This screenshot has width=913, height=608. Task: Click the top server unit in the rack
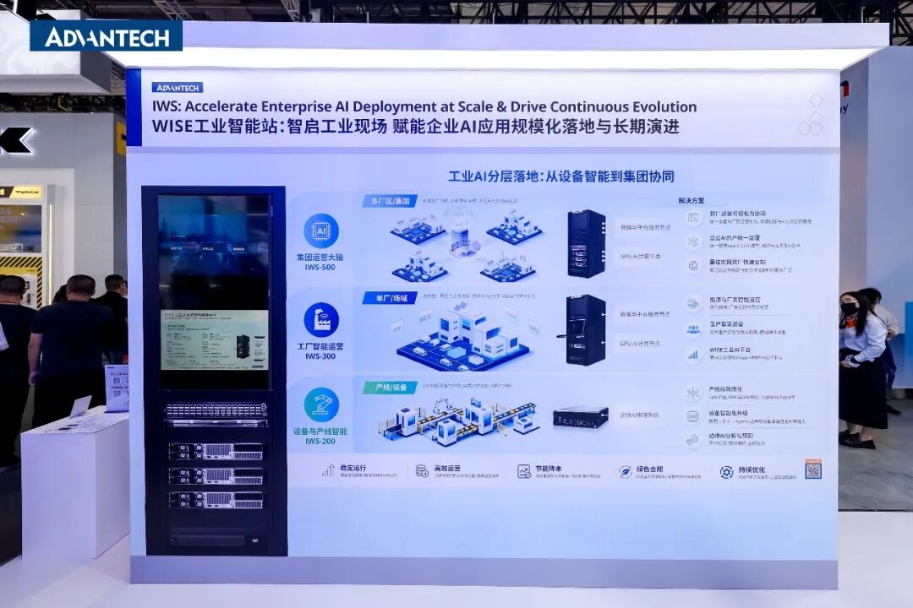[216, 410]
